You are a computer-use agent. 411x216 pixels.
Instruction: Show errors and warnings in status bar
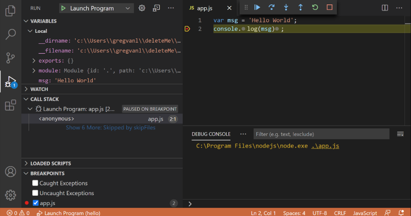18,213
